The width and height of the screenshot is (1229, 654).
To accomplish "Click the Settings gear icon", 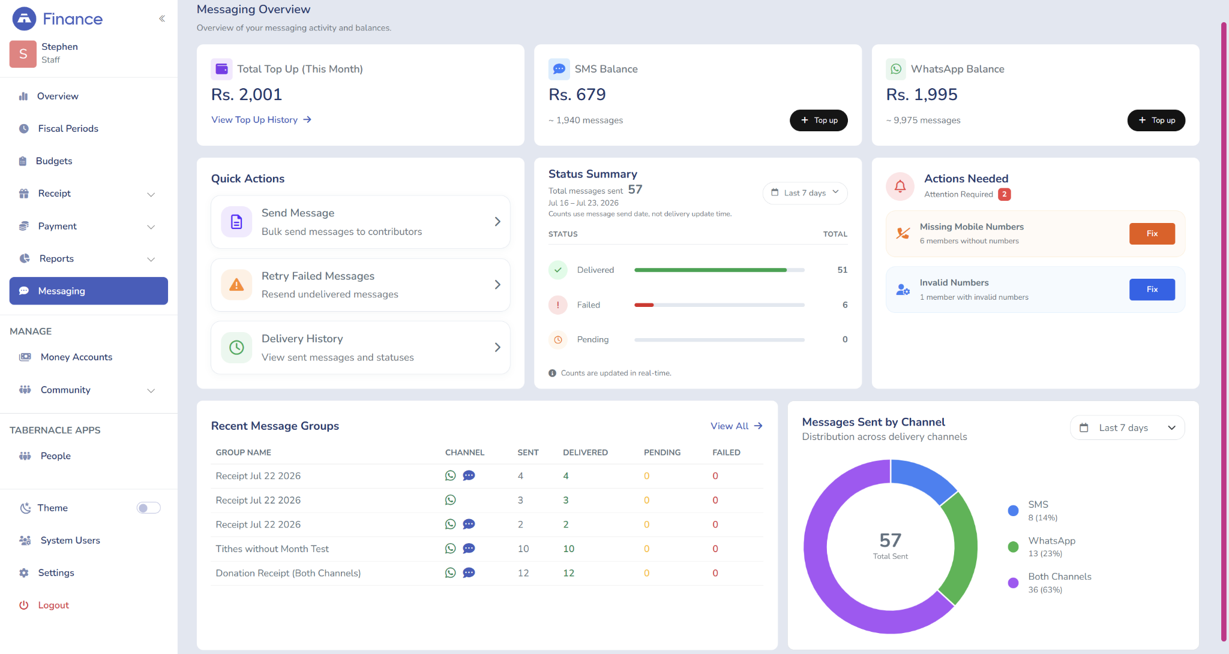I will (x=24, y=572).
